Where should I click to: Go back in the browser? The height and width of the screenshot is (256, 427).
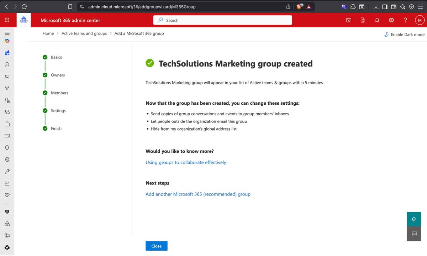coord(7,7)
